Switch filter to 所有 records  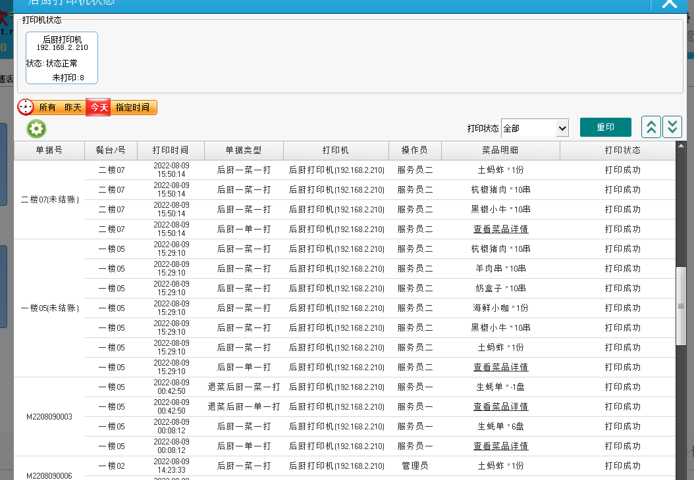click(47, 107)
